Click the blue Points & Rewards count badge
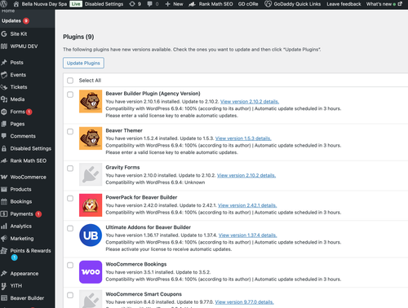 15,257
